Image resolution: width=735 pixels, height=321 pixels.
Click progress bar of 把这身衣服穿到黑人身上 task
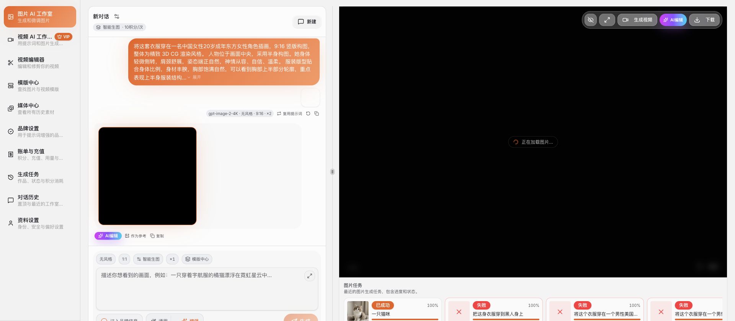pyautogui.click(x=506, y=319)
